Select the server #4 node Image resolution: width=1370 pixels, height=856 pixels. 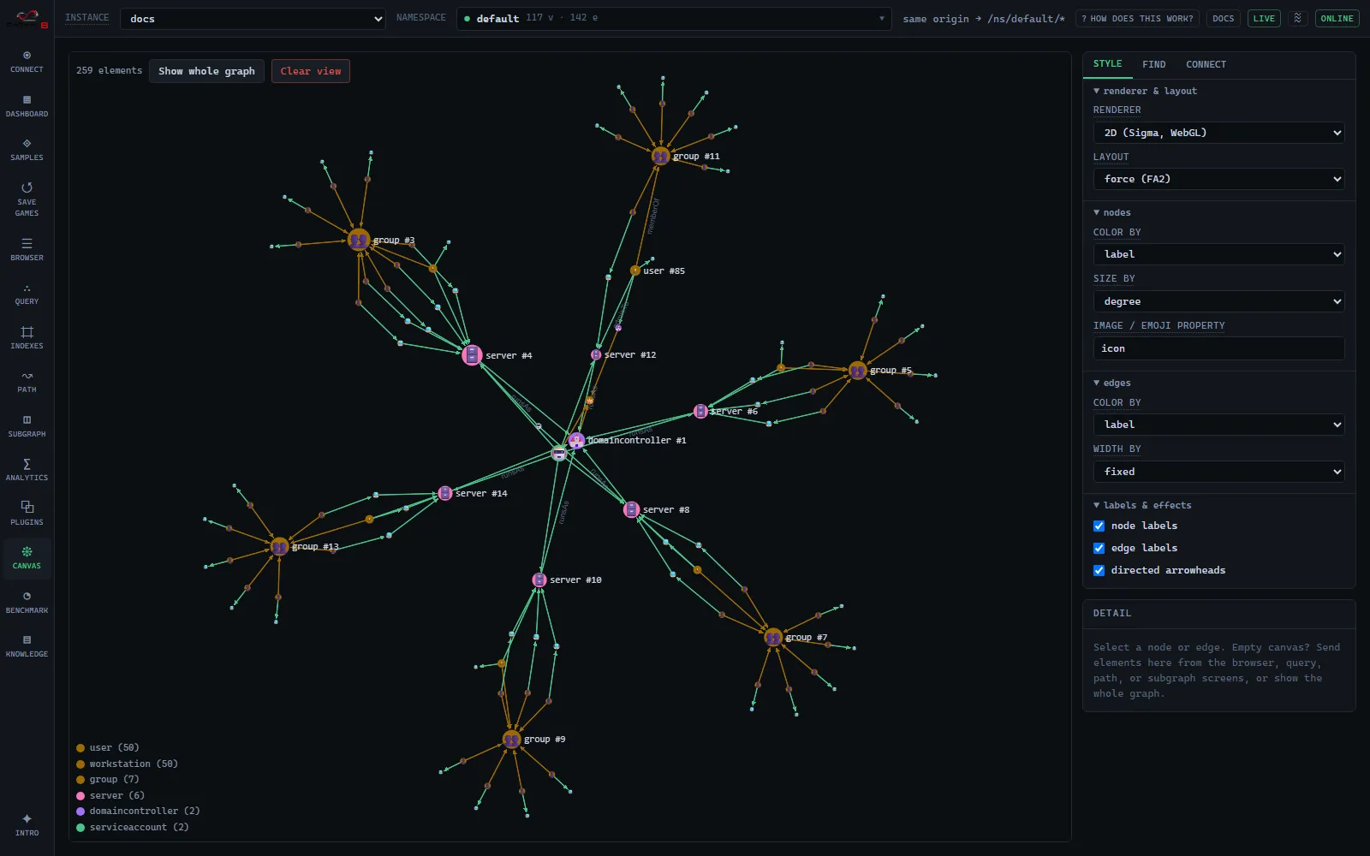click(x=472, y=355)
